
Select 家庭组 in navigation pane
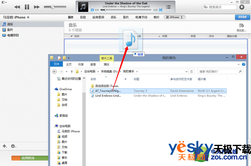point(61,115)
